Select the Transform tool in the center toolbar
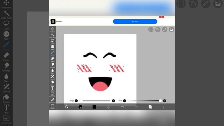The height and width of the screenshot is (126, 224). pos(52,30)
